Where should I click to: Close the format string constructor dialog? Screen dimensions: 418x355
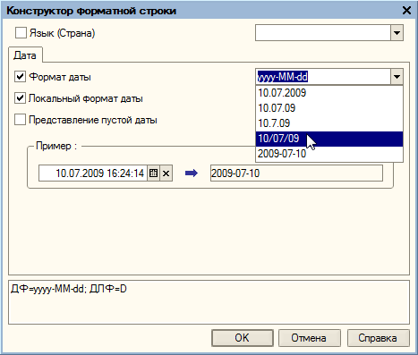(406, 11)
